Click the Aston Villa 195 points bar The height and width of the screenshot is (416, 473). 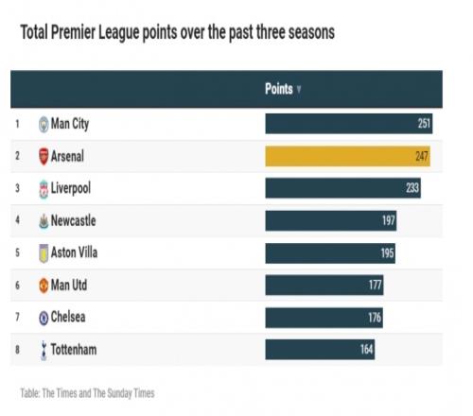tap(330, 253)
